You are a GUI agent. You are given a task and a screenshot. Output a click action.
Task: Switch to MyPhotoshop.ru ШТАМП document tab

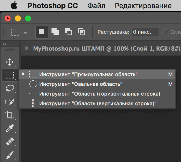(107, 49)
